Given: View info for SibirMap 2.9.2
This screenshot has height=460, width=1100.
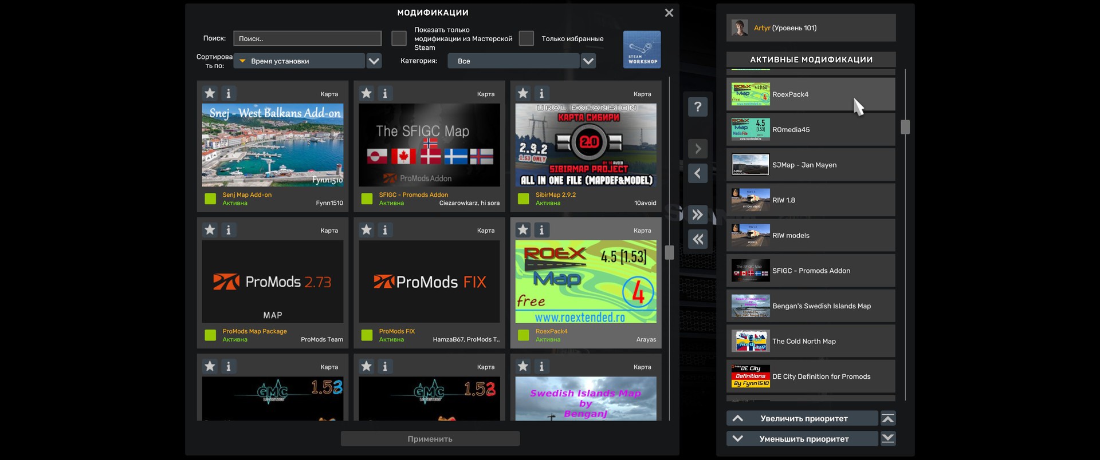Looking at the screenshot, I should pos(541,93).
